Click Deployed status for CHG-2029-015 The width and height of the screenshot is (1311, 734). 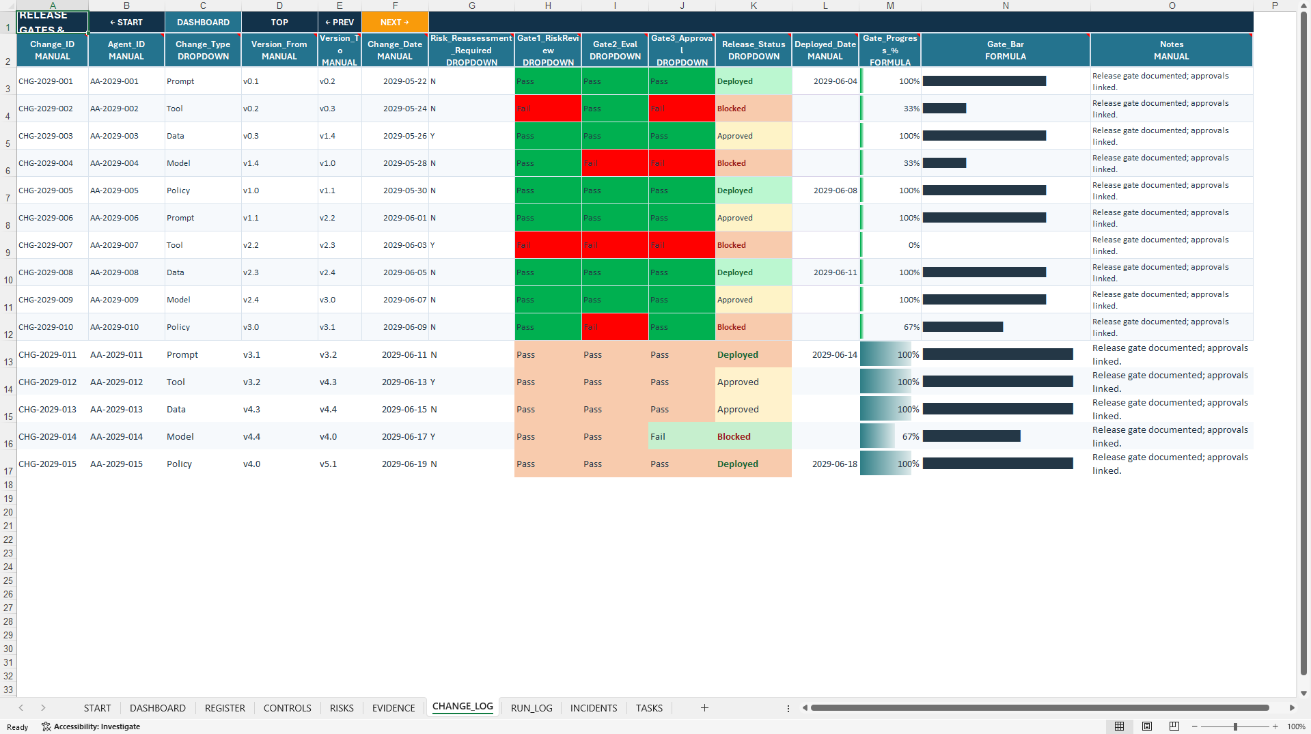[754, 464]
